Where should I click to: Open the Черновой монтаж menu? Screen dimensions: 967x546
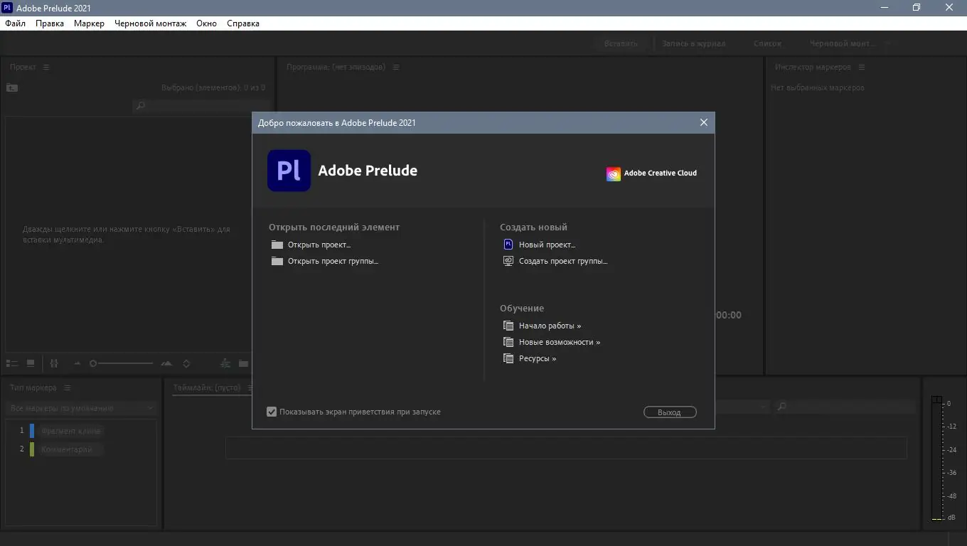[x=150, y=23]
